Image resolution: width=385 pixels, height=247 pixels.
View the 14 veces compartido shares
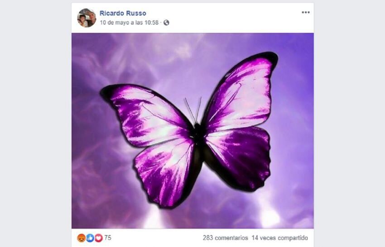click(279, 238)
